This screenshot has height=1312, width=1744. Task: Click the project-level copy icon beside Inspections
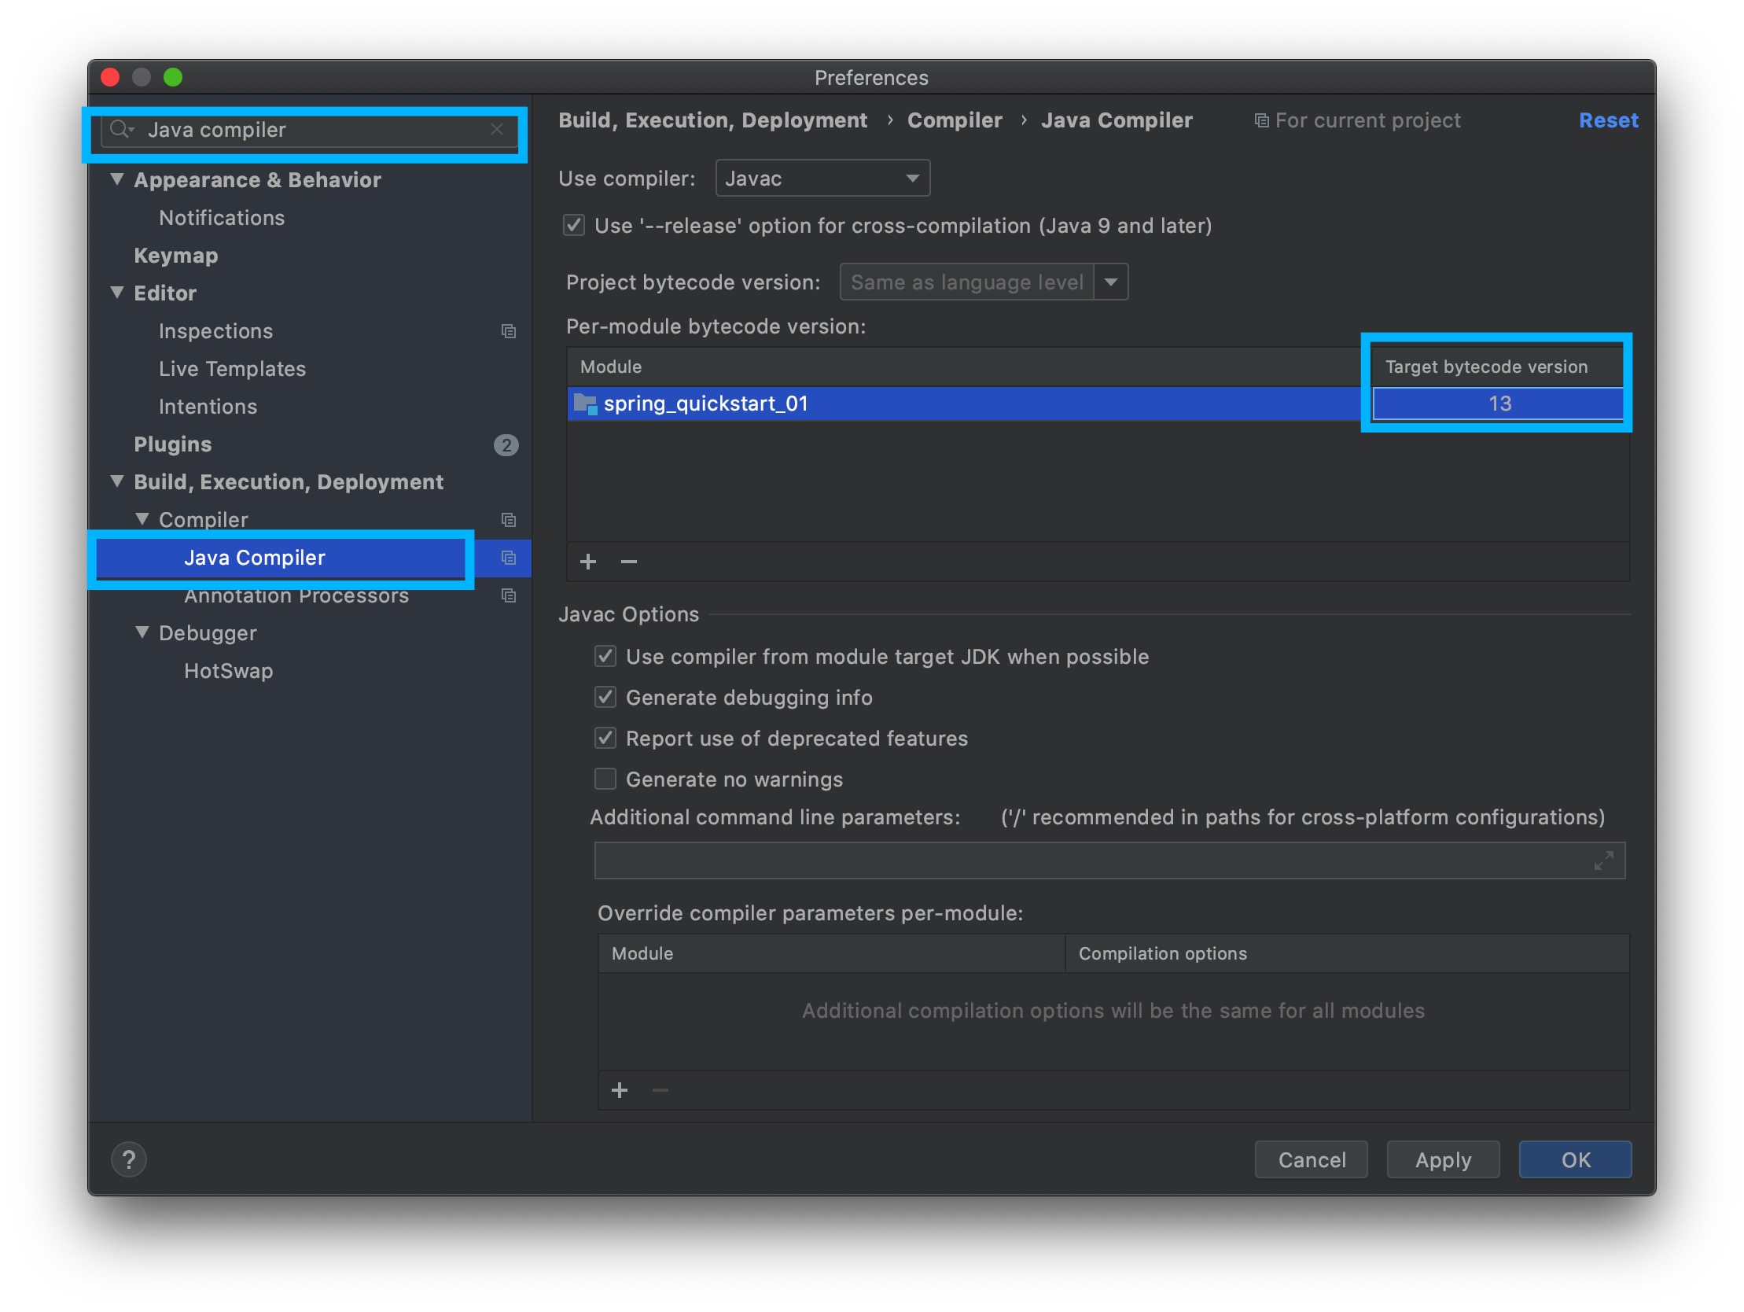[x=509, y=331]
